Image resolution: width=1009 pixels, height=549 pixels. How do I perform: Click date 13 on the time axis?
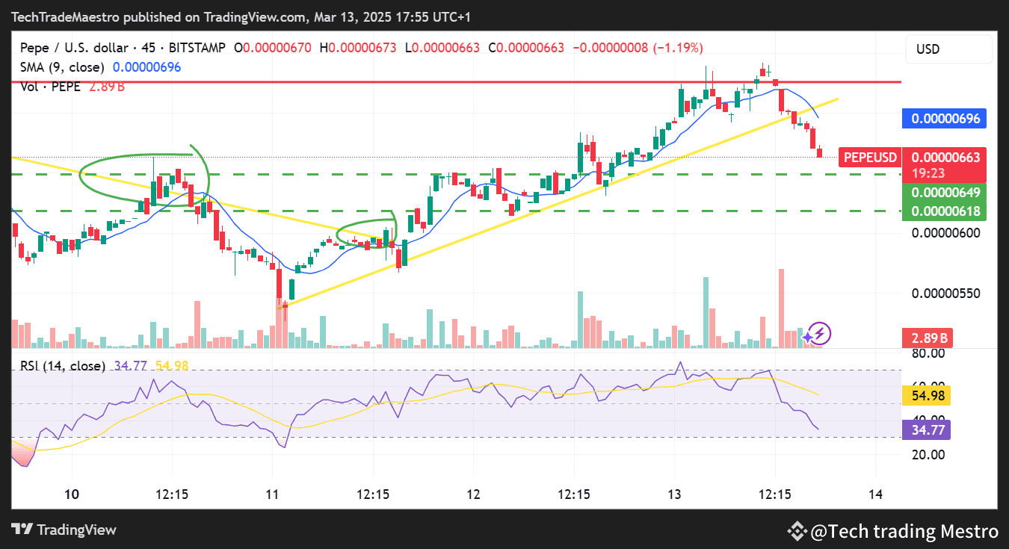click(675, 494)
